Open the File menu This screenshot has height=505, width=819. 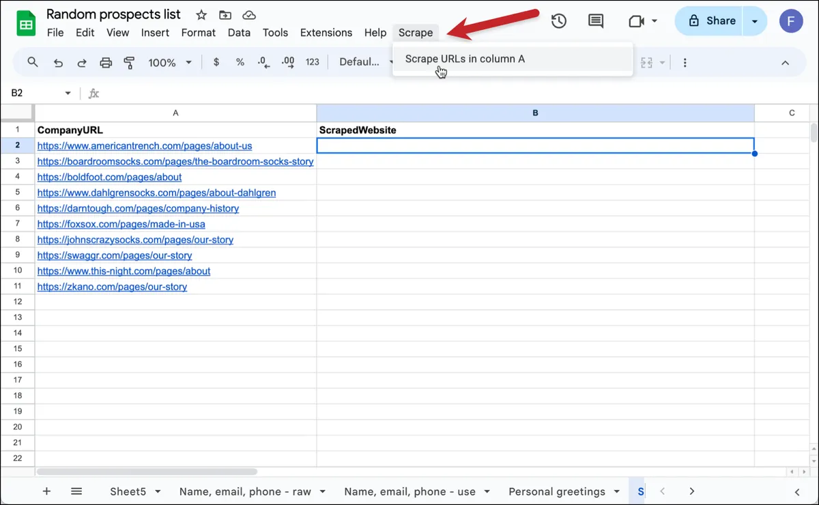pos(55,33)
